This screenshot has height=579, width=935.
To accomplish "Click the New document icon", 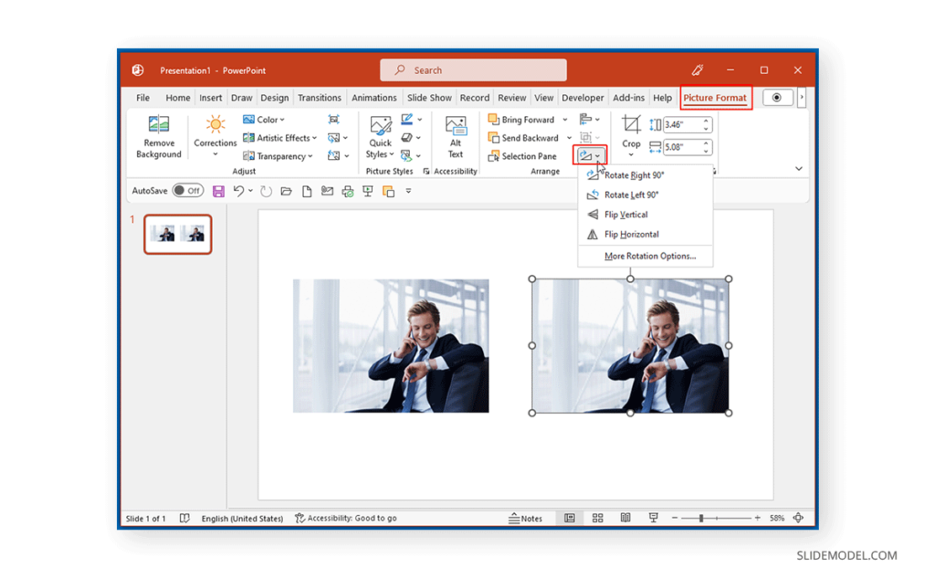I will point(307,192).
